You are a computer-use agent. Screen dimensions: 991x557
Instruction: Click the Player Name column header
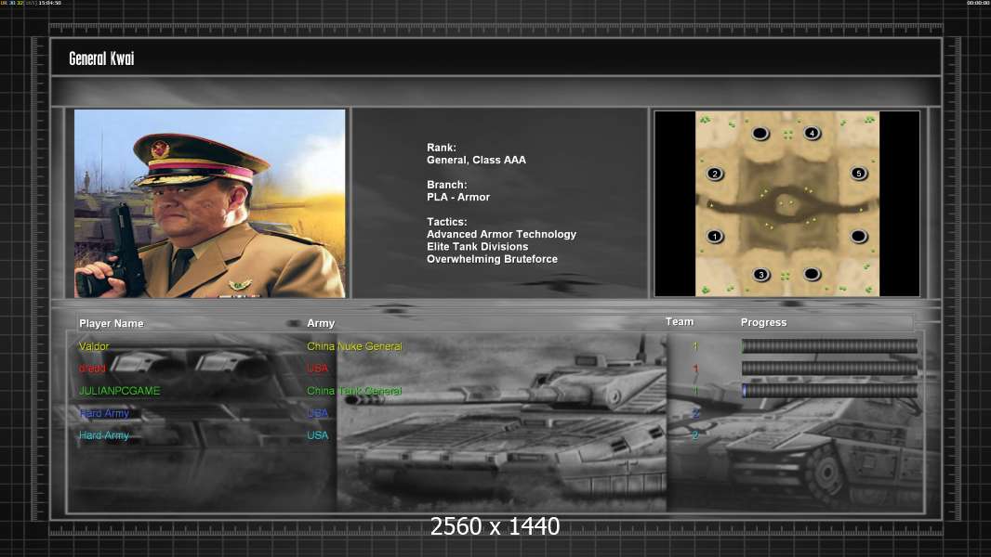pyautogui.click(x=112, y=324)
